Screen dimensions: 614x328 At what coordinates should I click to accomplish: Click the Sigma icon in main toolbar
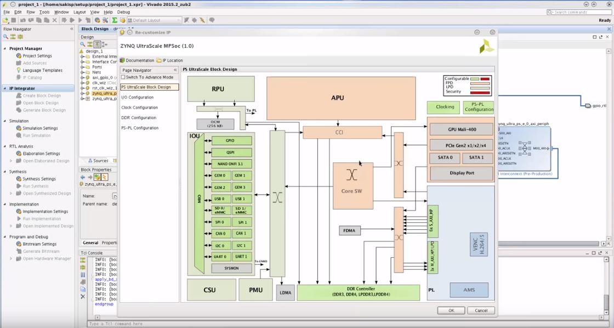(115, 20)
